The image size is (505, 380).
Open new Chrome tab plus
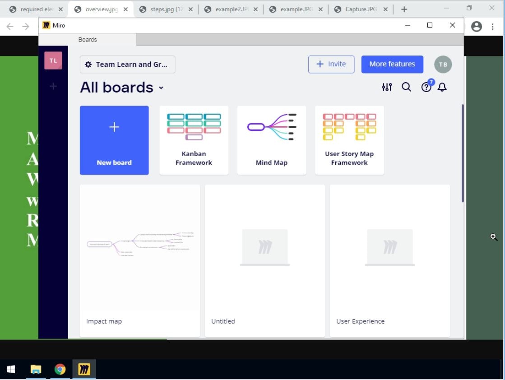click(404, 9)
